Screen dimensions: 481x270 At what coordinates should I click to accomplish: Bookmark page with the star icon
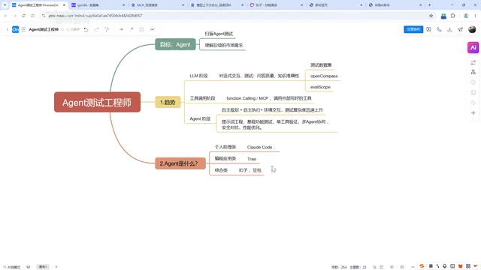pos(431,16)
